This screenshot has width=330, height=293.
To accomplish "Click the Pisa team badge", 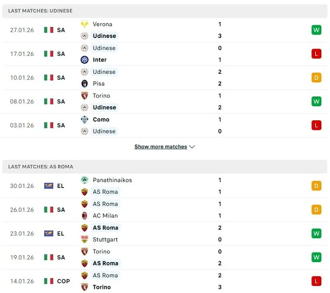I will click(85, 83).
